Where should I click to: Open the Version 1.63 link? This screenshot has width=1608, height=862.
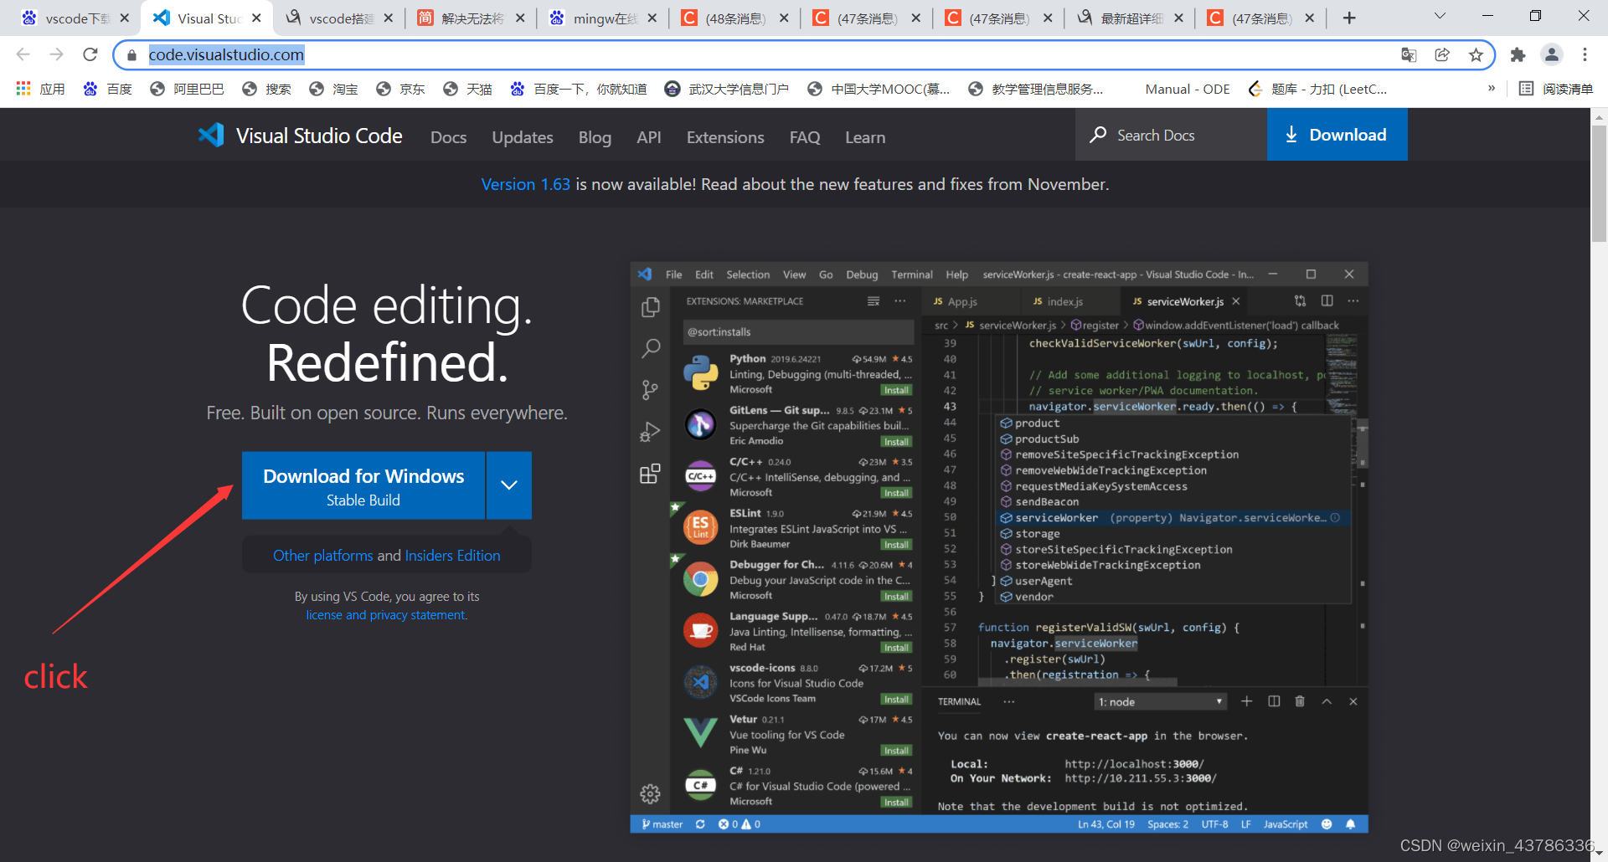[525, 184]
